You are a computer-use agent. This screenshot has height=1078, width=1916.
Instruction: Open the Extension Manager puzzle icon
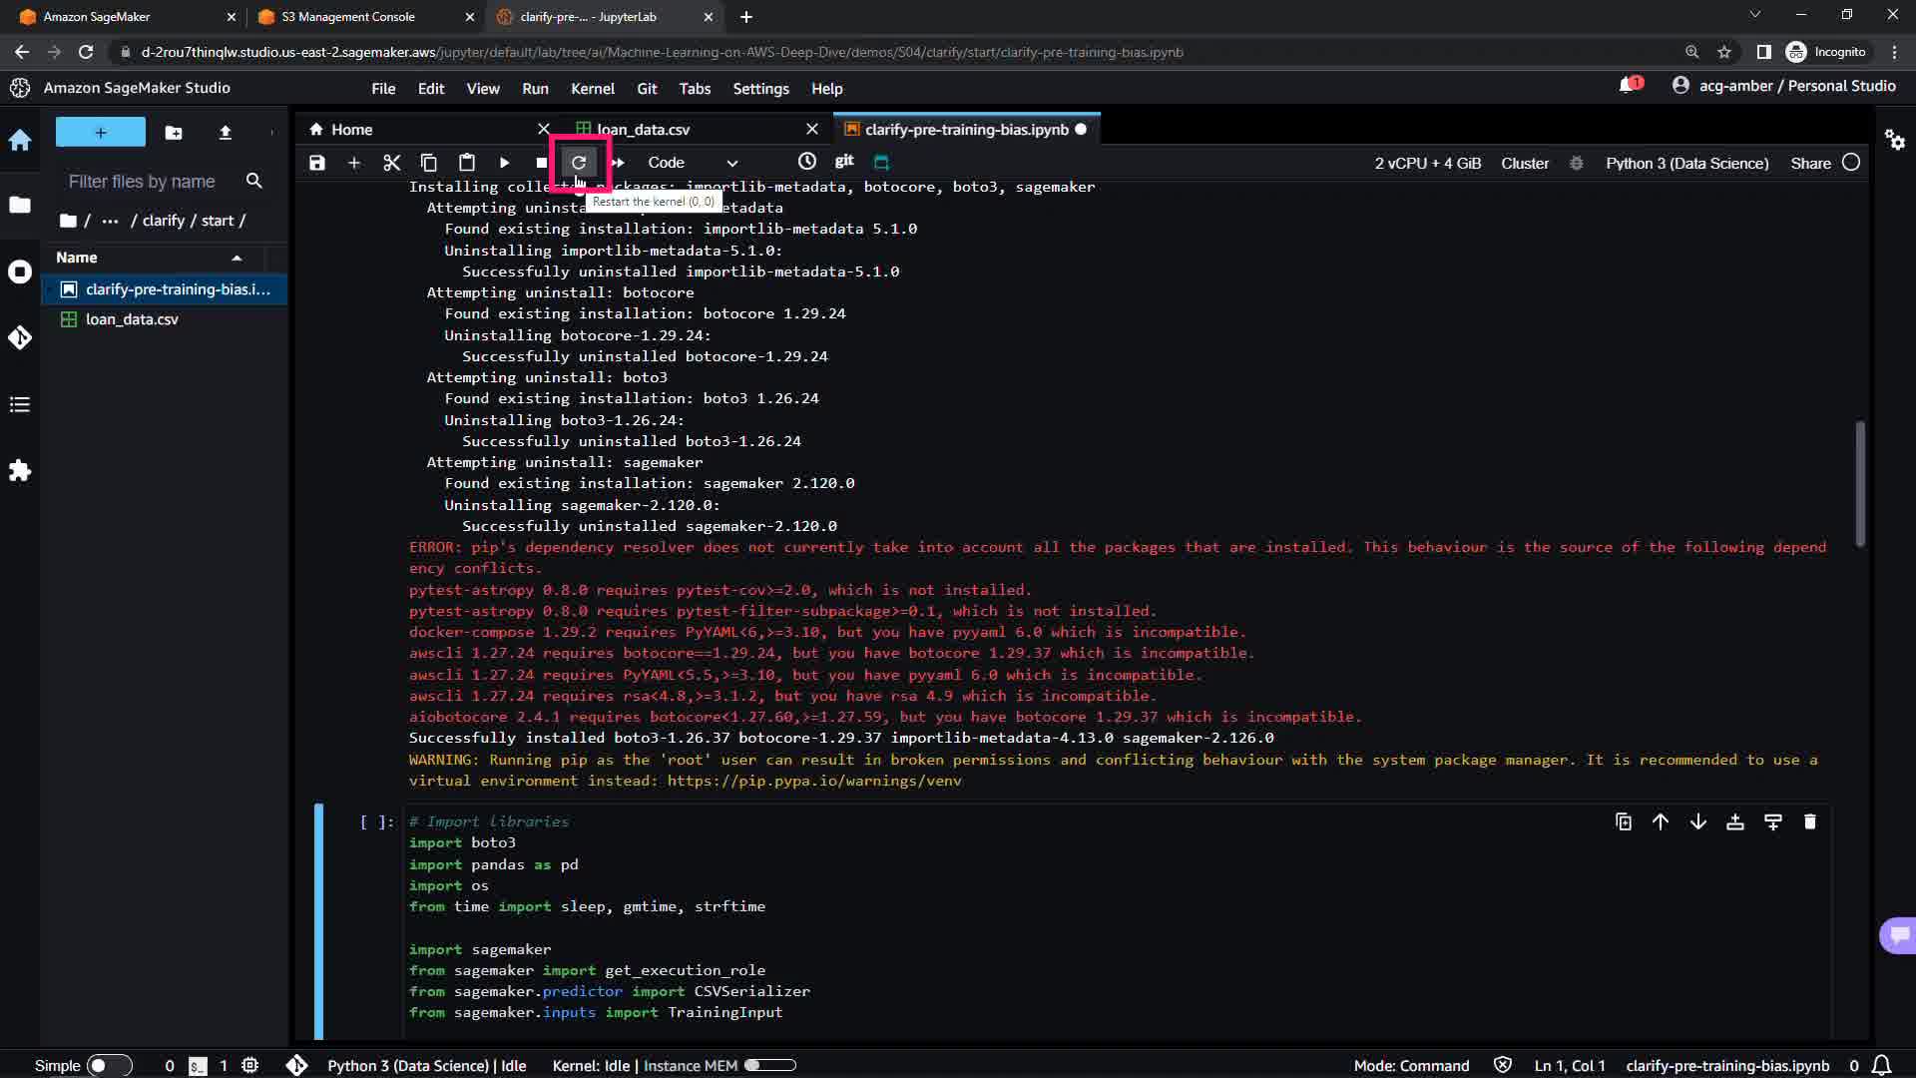pos(20,471)
